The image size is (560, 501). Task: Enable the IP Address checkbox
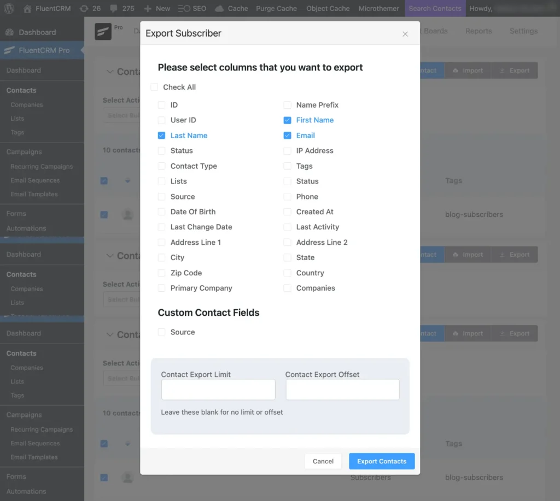click(287, 151)
